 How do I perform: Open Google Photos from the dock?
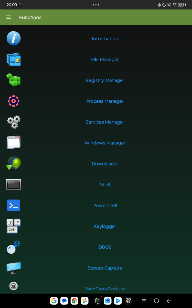point(85,301)
